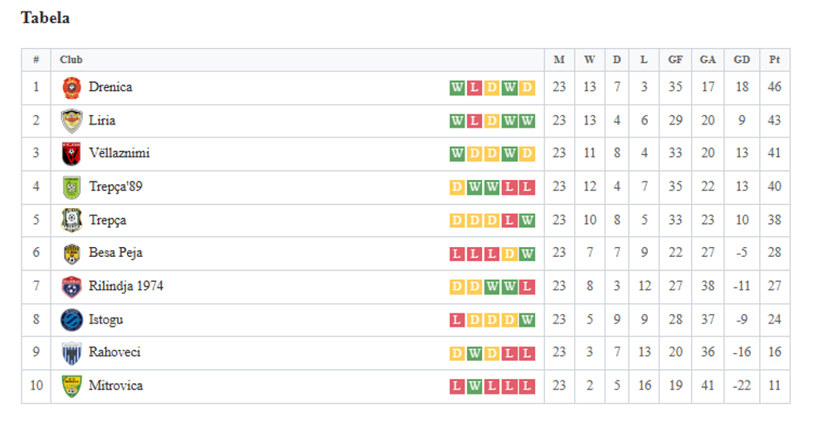Open the Trepça club name link
Image resolution: width=813 pixels, height=422 pixels.
click(x=107, y=221)
